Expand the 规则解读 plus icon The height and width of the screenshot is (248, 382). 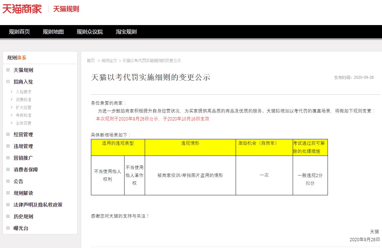coord(8,193)
